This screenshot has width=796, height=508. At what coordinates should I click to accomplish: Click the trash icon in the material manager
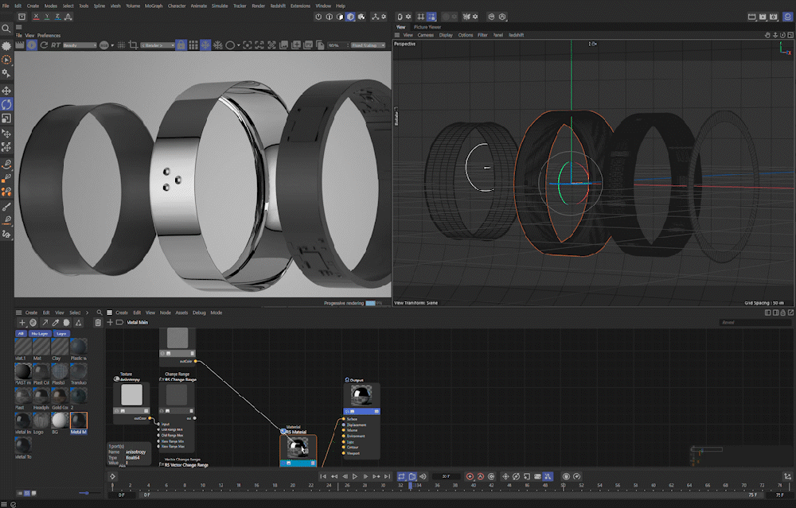[x=98, y=323]
